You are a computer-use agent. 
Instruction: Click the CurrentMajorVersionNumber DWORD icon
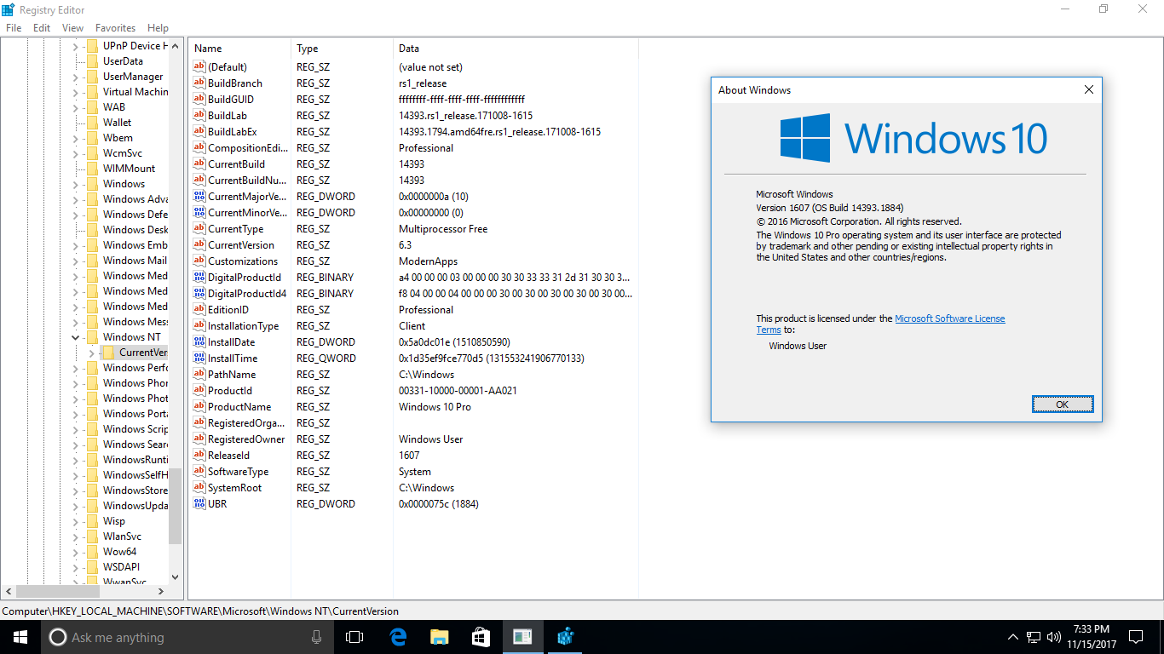[x=199, y=197]
